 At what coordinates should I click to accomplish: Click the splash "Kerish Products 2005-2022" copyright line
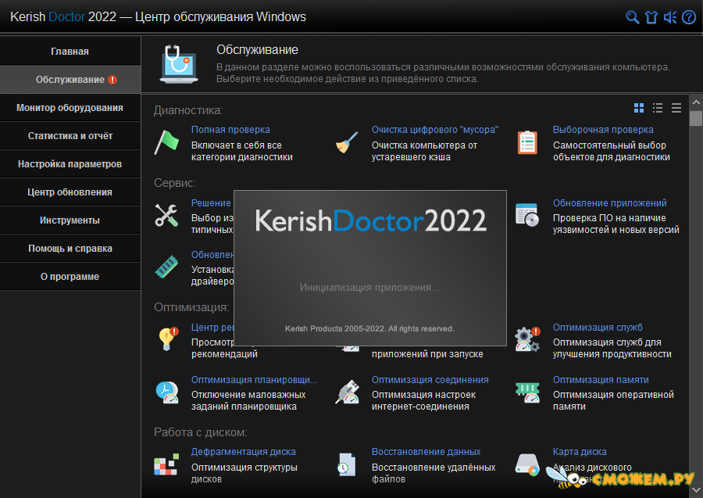(x=370, y=329)
